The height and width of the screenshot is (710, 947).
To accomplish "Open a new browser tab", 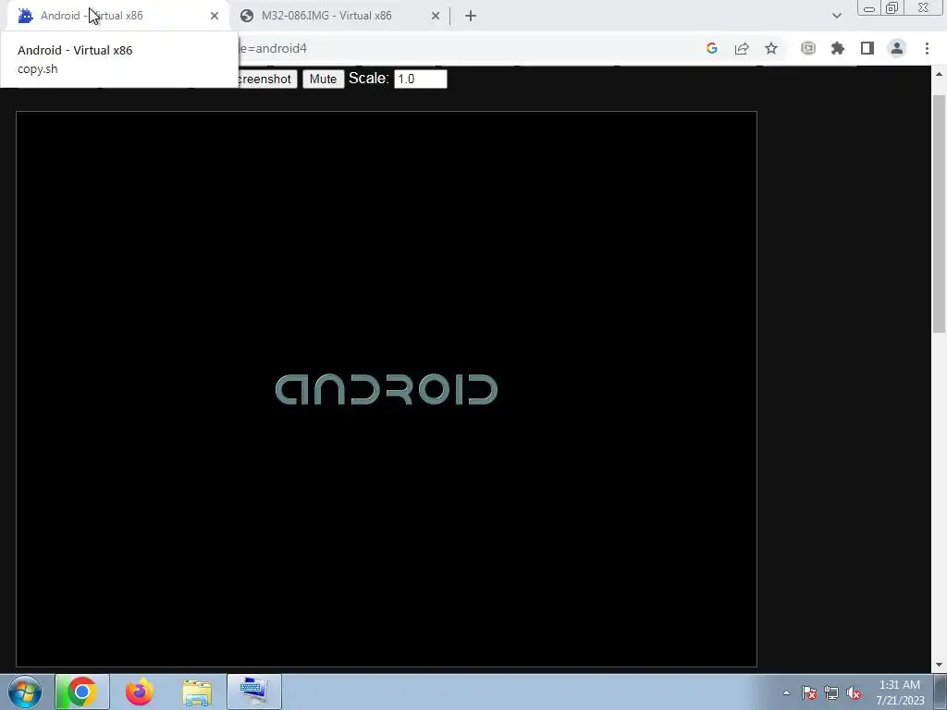I will (x=471, y=16).
